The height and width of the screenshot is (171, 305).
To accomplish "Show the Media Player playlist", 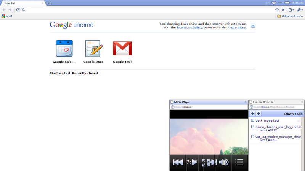I will [x=239, y=162].
